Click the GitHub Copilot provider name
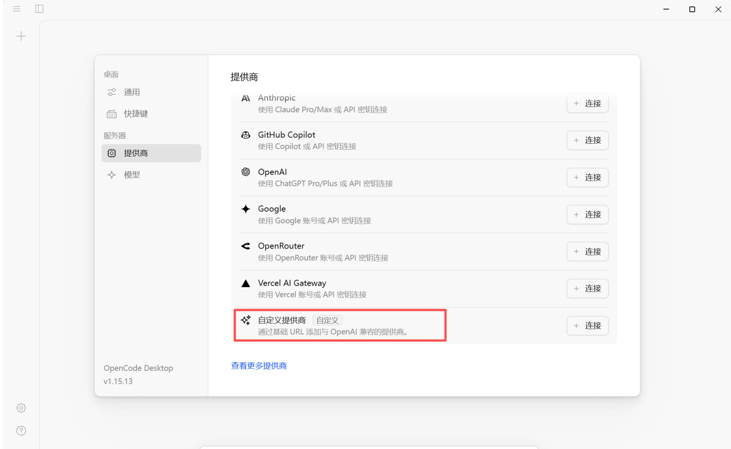The image size is (731, 449). (x=286, y=135)
